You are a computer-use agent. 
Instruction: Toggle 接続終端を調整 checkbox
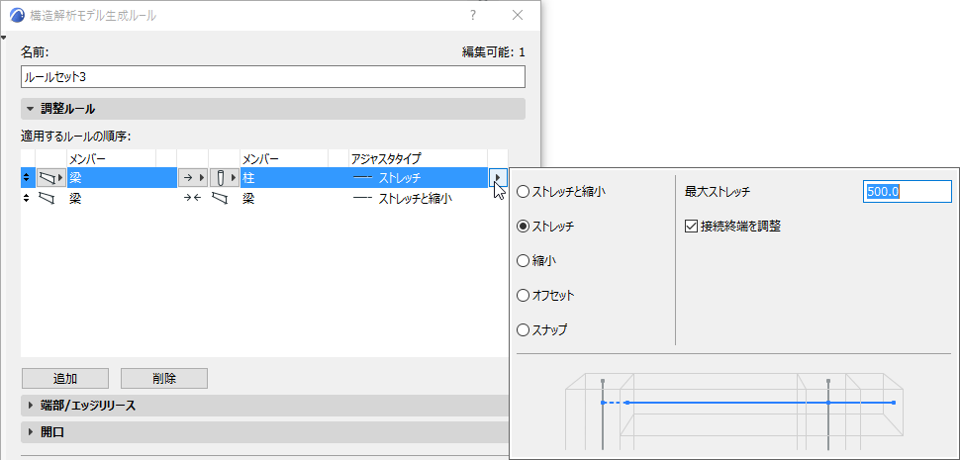[691, 227]
